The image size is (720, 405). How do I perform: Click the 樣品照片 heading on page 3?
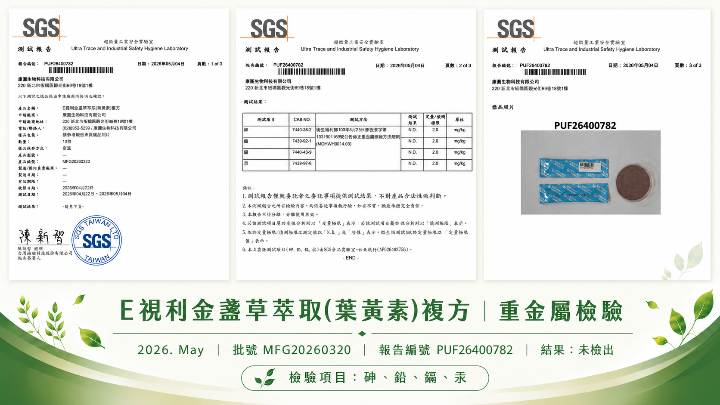click(503, 107)
